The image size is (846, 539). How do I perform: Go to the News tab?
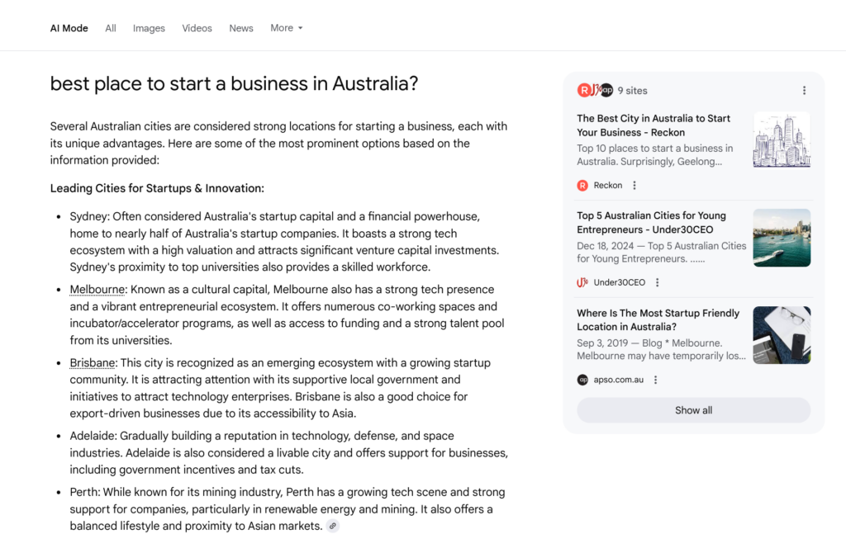(x=241, y=29)
